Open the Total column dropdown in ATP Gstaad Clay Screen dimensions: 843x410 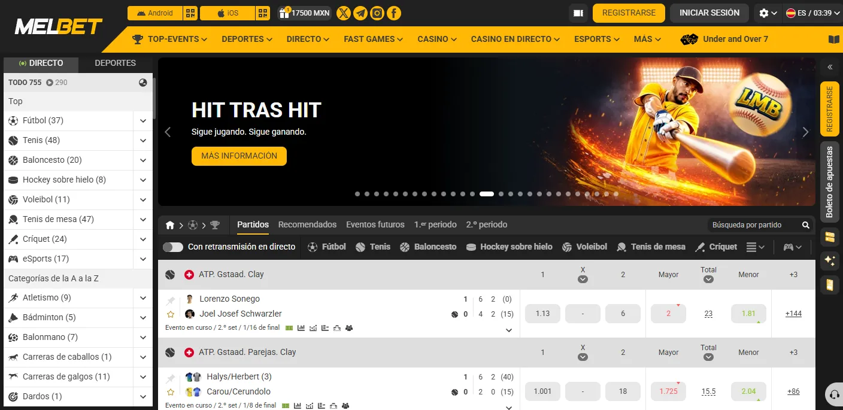[708, 280]
